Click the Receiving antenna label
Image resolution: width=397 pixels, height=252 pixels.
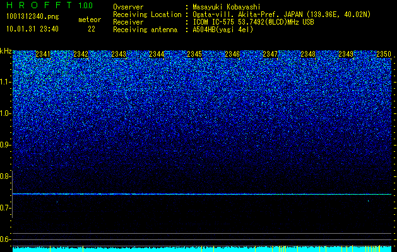click(145, 30)
